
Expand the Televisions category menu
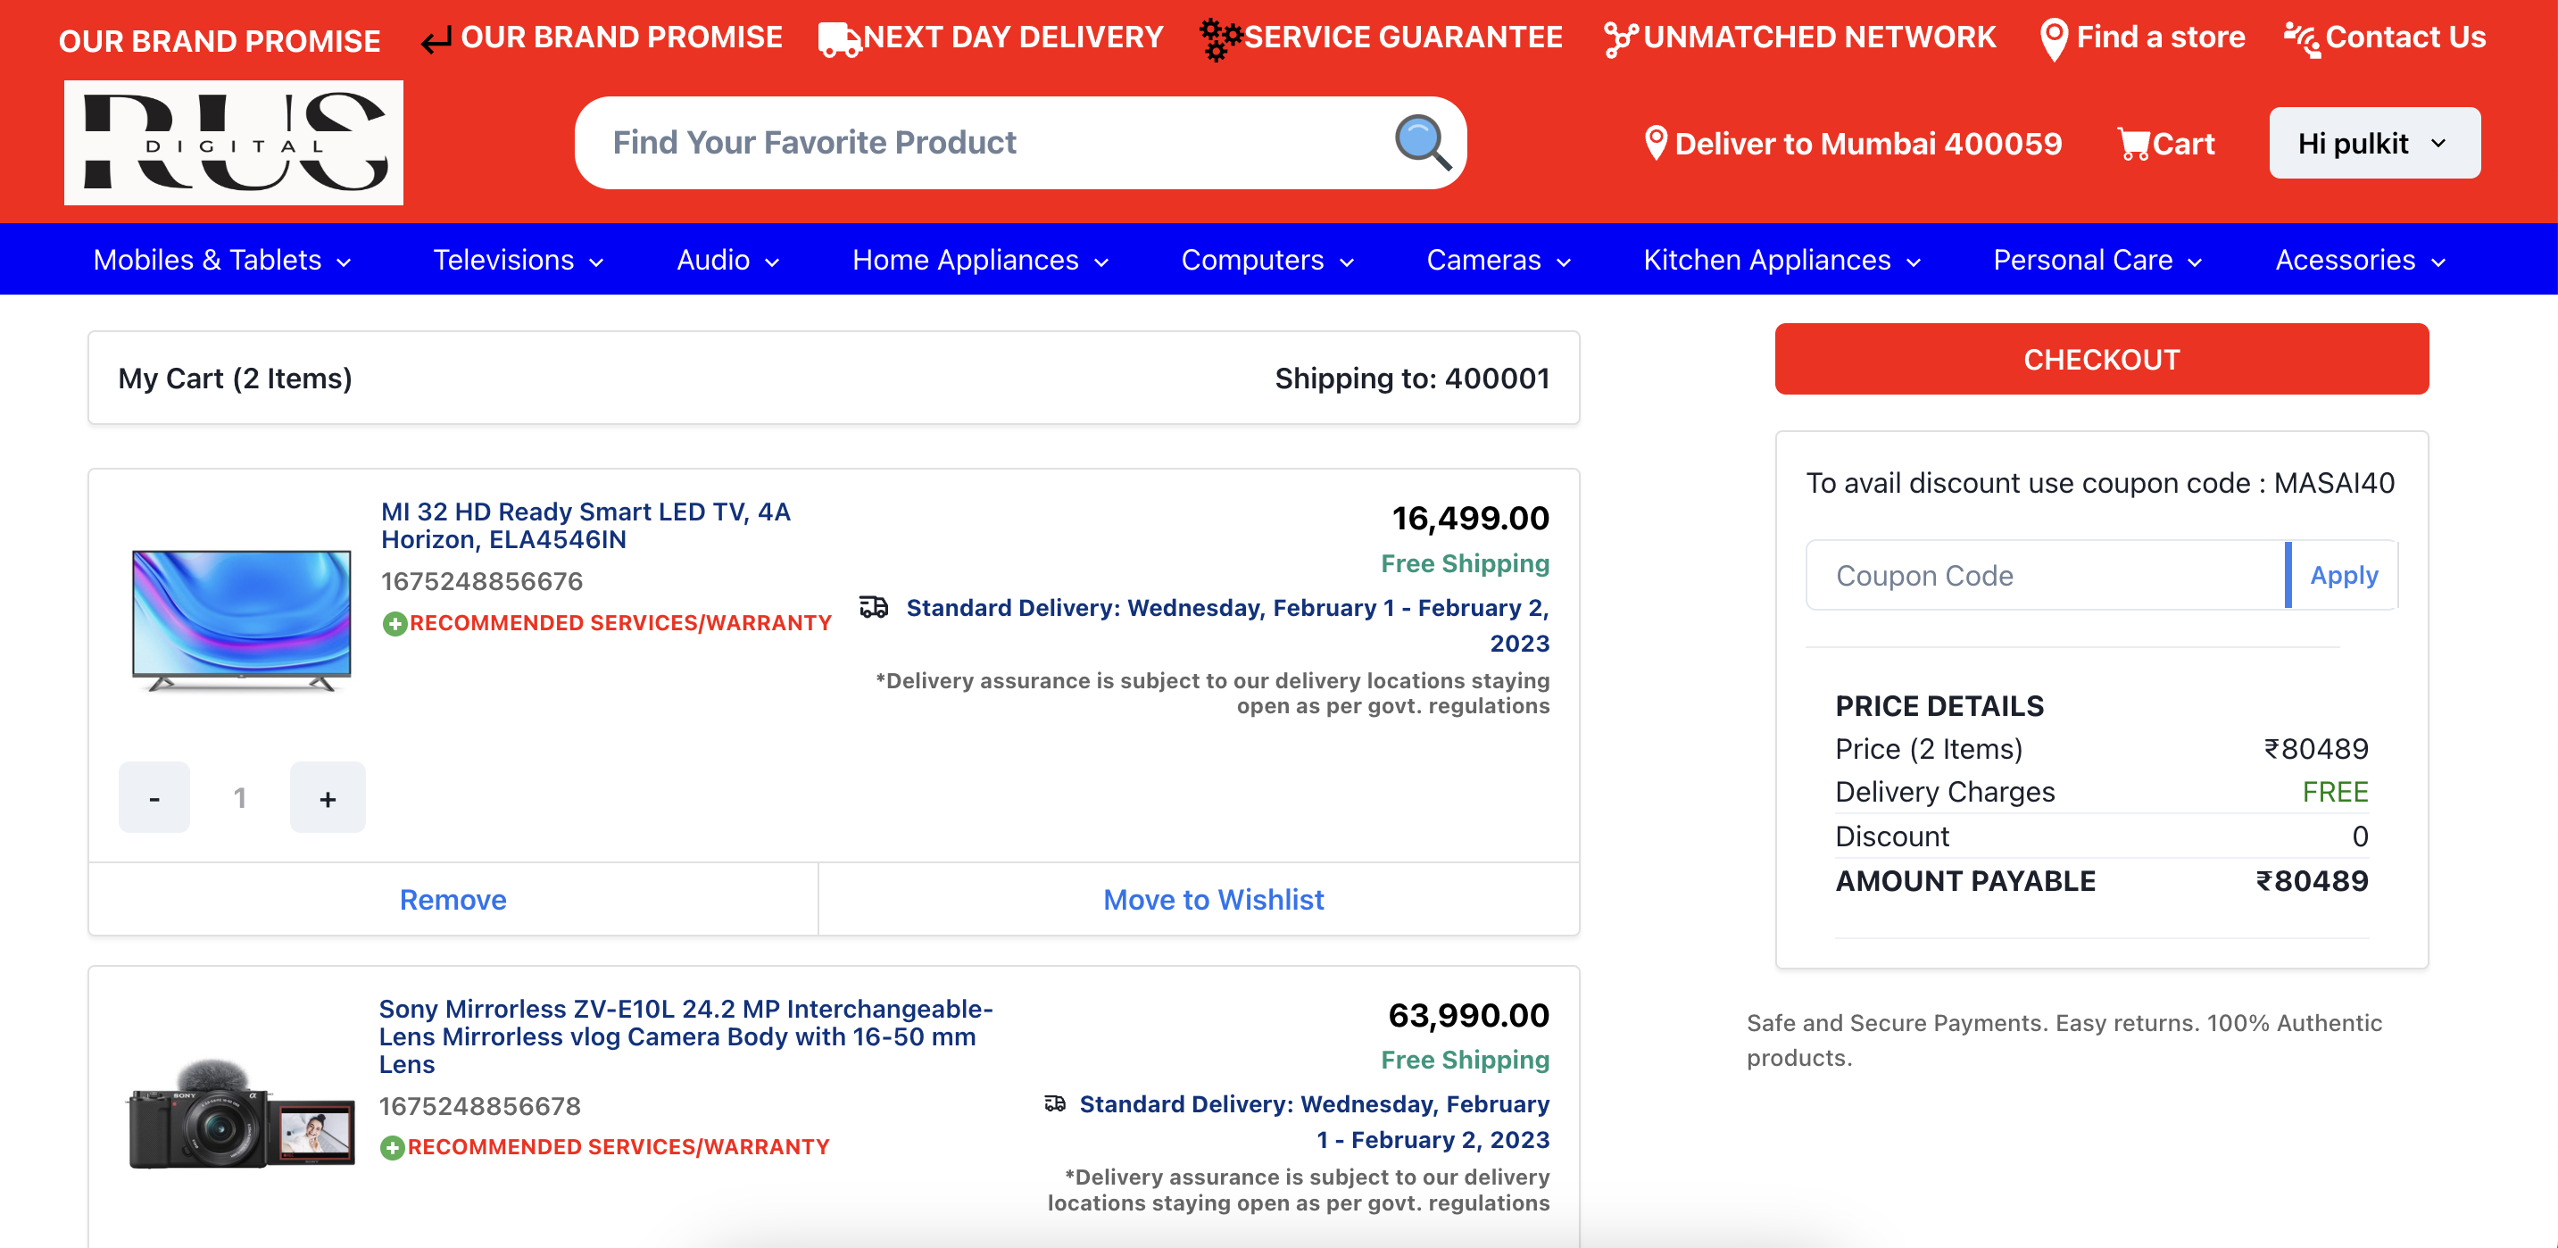tap(518, 259)
